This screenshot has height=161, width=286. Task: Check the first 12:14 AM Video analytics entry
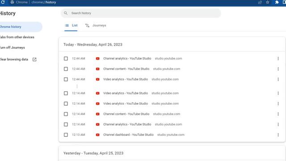point(66,93)
